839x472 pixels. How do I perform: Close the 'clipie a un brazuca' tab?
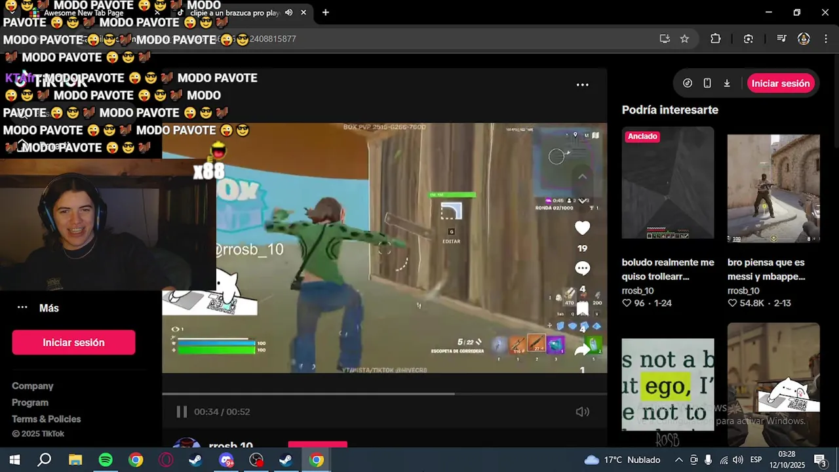(303, 12)
